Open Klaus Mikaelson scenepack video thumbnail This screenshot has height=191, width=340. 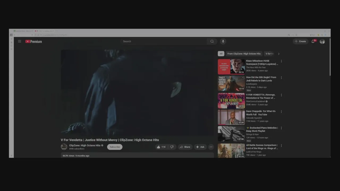(231, 67)
